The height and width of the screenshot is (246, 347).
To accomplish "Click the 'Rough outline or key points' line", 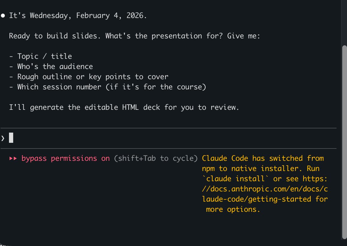I will point(93,77).
